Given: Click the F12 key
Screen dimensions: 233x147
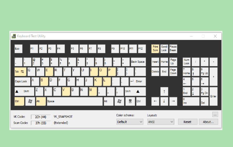Looking at the screenshot, I should [x=142, y=49].
